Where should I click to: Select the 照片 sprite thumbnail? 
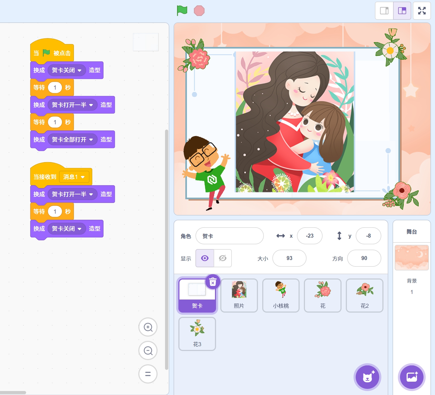(239, 295)
